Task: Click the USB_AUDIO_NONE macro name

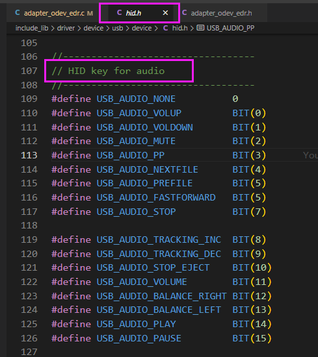Action: [x=136, y=99]
